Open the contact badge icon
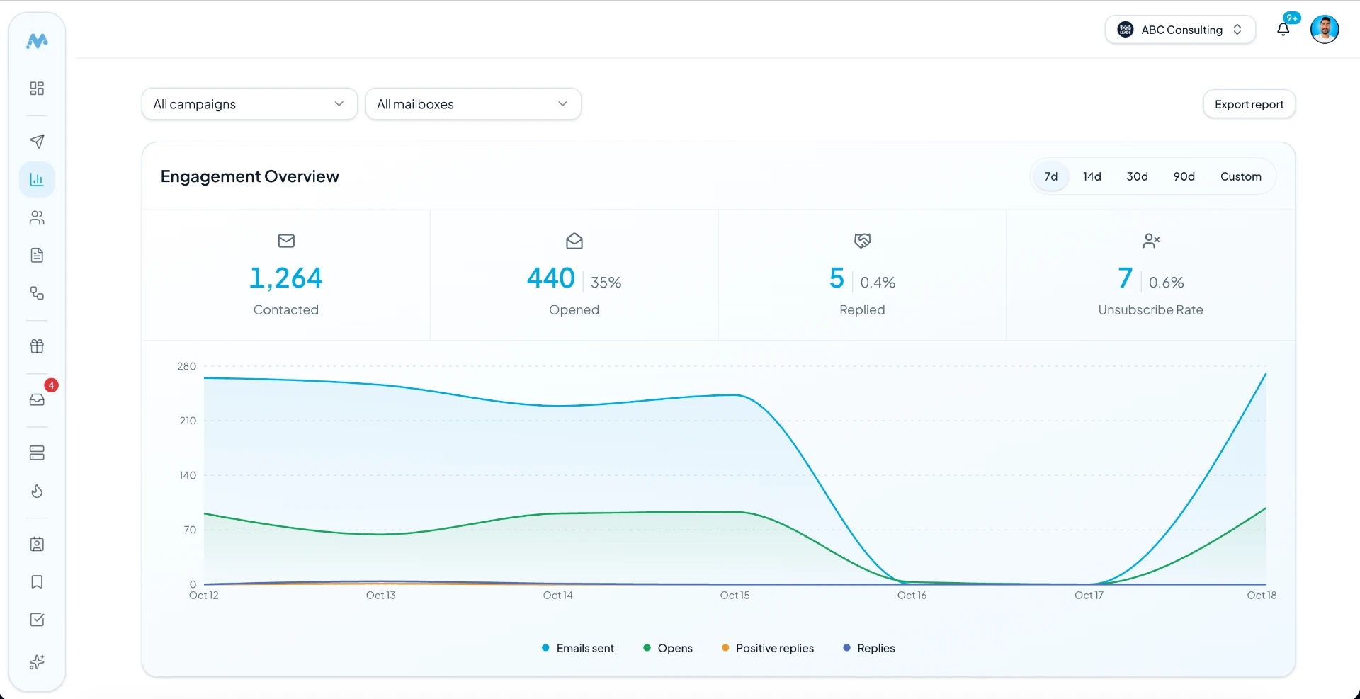The width and height of the screenshot is (1360, 699). click(x=37, y=544)
